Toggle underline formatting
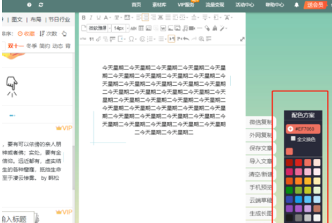Image resolution: width=332 pixels, height=223 pixels. coord(98,18)
